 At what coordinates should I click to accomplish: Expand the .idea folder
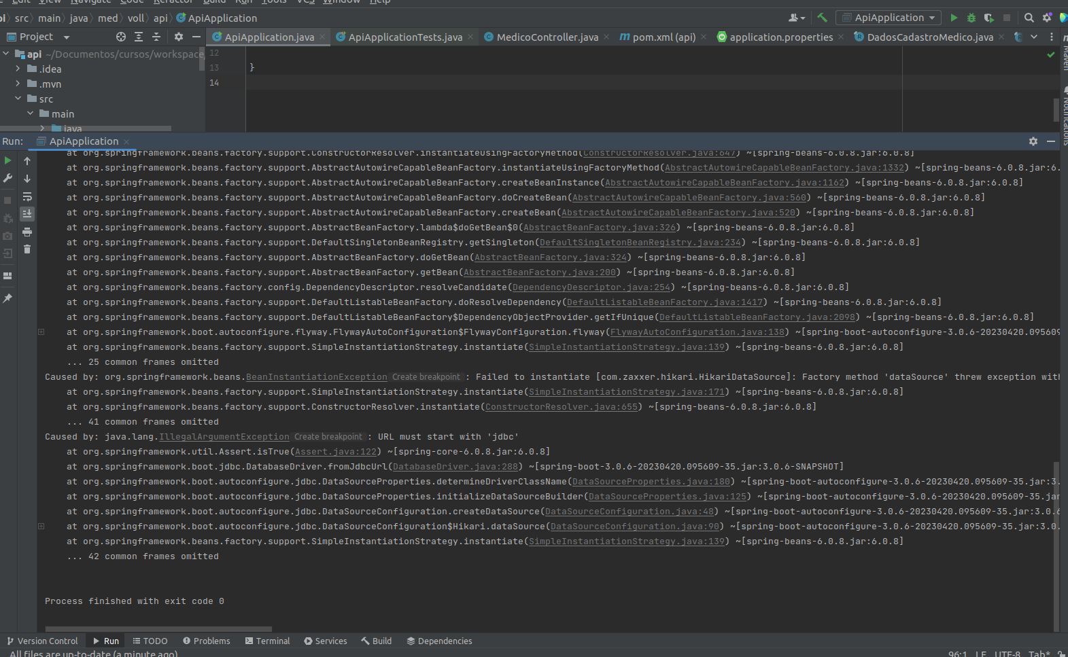coord(18,69)
